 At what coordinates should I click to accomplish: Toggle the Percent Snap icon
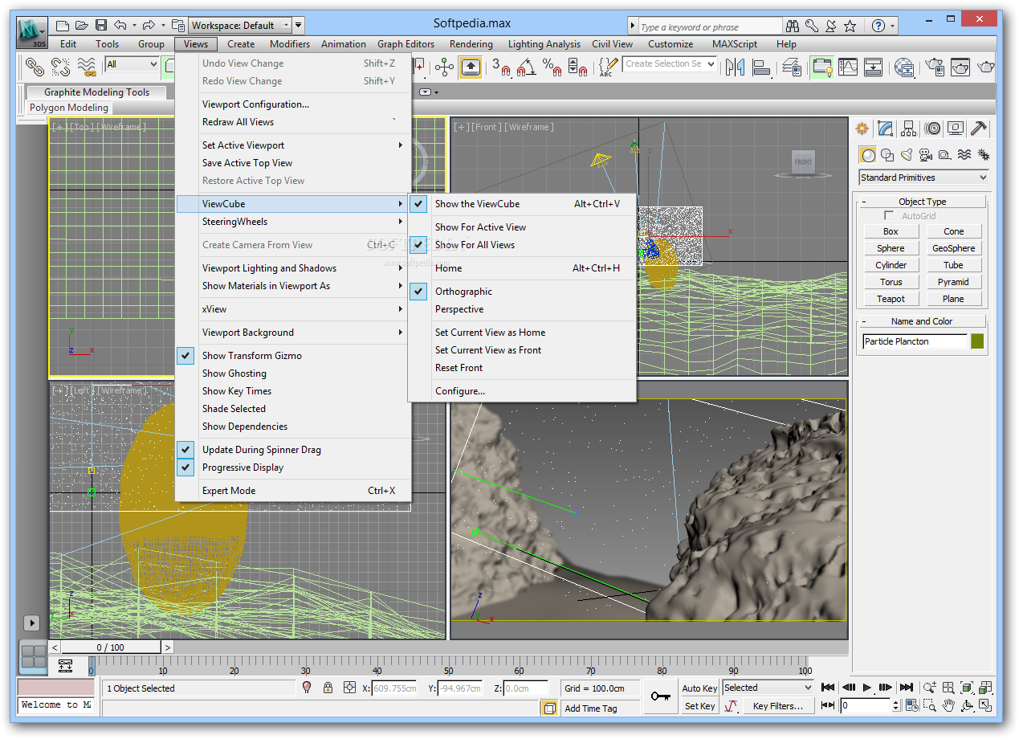[x=552, y=67]
